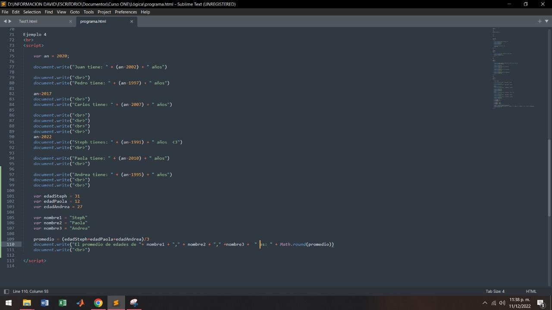Open the Edit menu
The height and width of the screenshot is (310, 552).
tap(16, 12)
